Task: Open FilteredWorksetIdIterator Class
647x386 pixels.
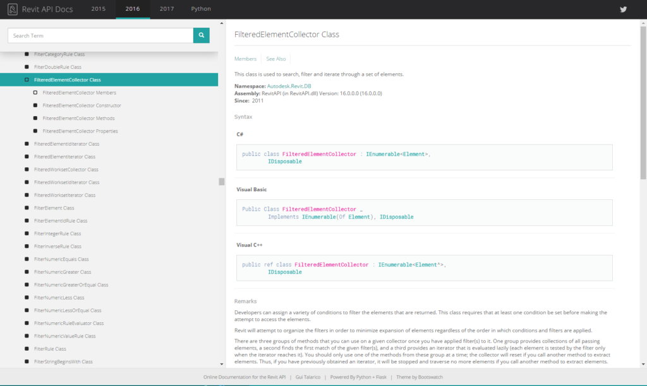Action: coord(67,182)
